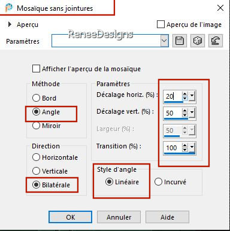The height and width of the screenshot is (231, 230).
Task: Increase Transition value with up arrow
Action: pyautogui.click(x=185, y=145)
